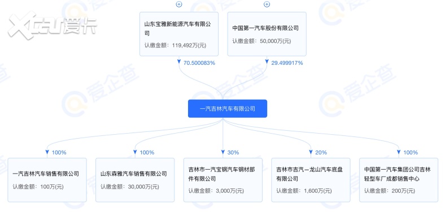Click the 30% stake label
This screenshot has height=212, width=445.
point(233,152)
